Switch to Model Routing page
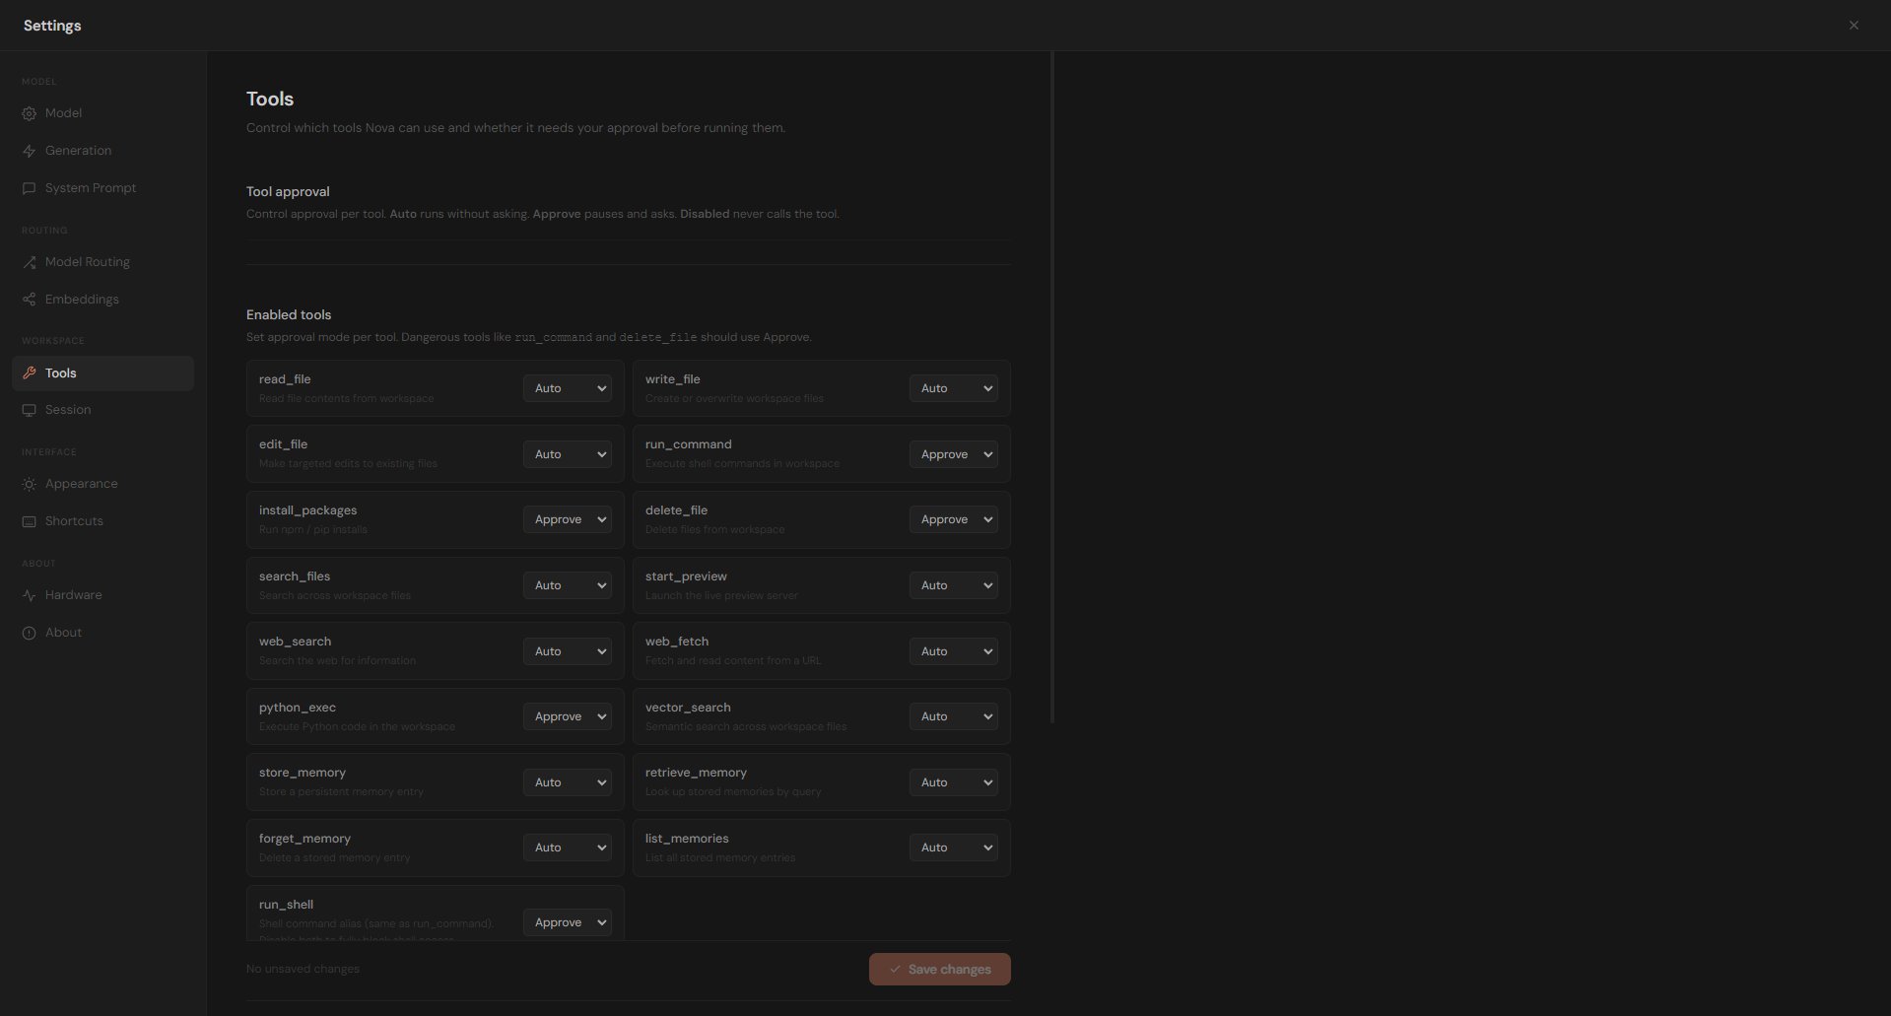Image resolution: width=1891 pixels, height=1016 pixels. pyautogui.click(x=102, y=262)
